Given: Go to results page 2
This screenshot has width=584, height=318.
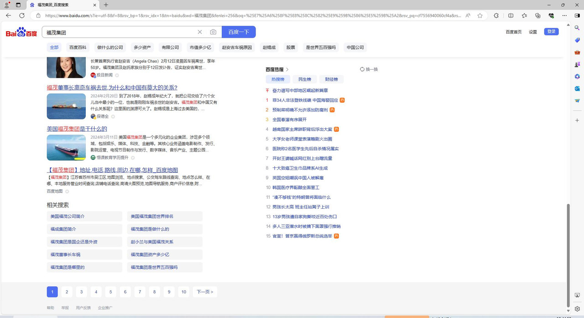Looking at the screenshot, I should click(x=67, y=292).
